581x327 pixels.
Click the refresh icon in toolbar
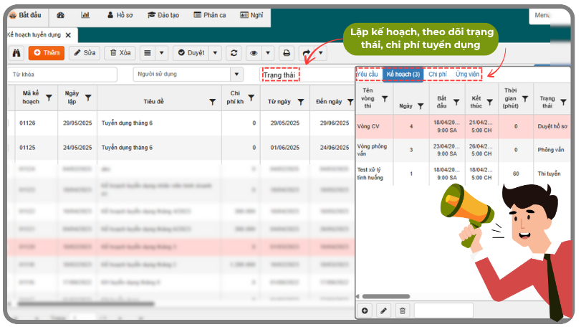click(234, 53)
